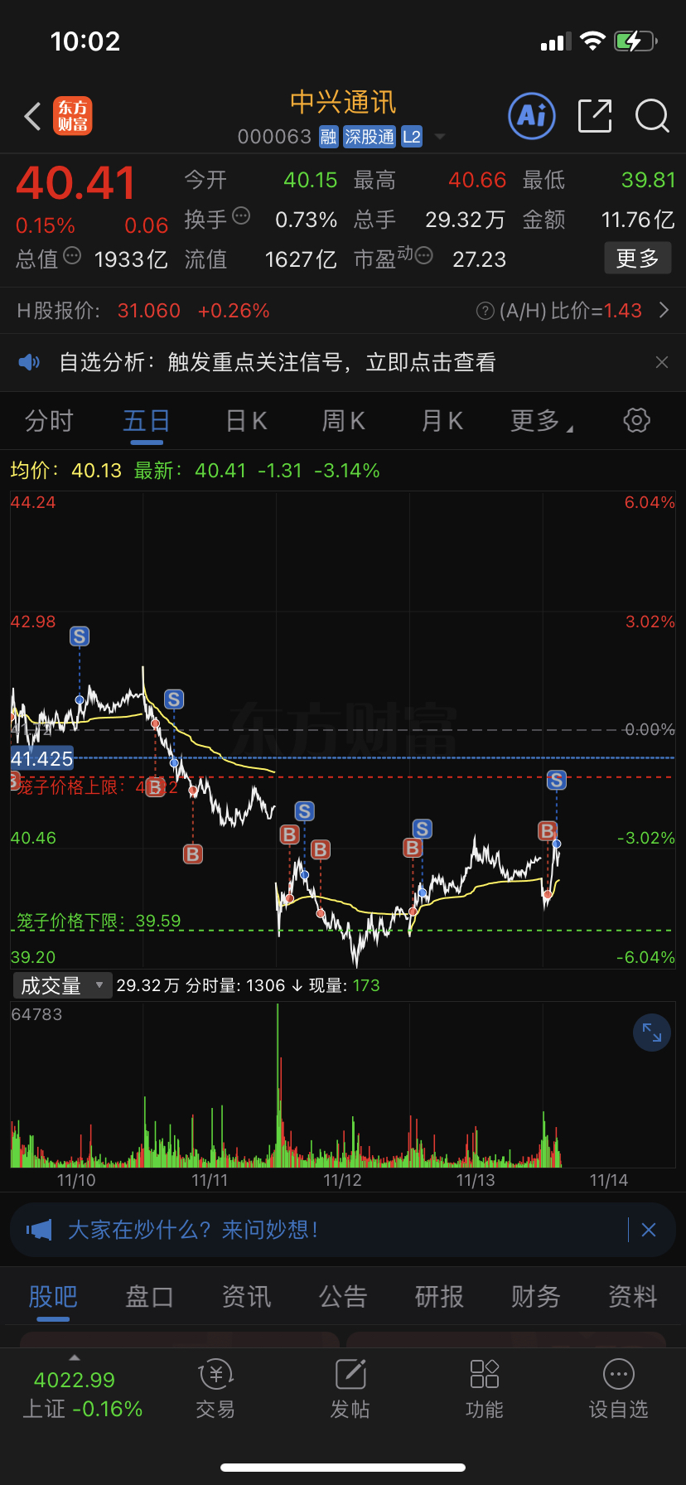This screenshot has height=1485, width=686.
Task: Open 大家在炒什么?来问妙想 link
Action: [x=192, y=1230]
